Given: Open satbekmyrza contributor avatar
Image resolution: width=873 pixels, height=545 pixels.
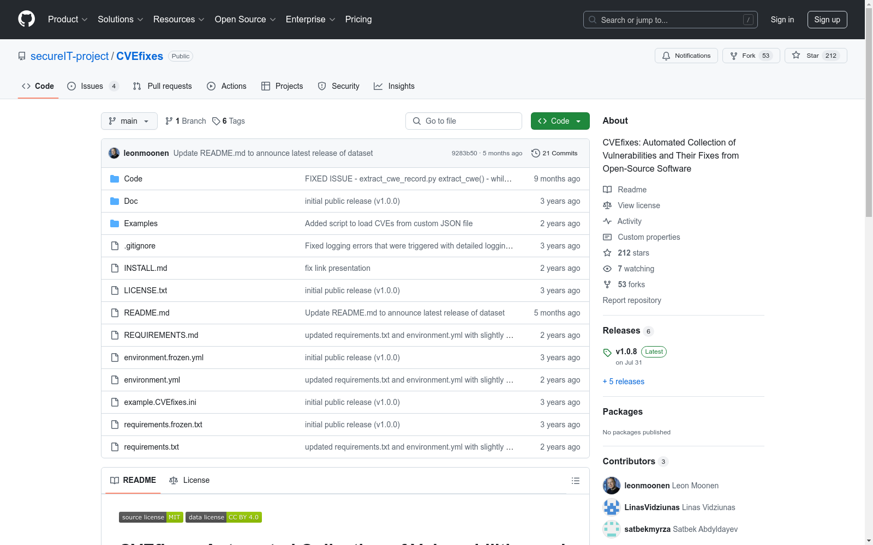Looking at the screenshot, I should tap(611, 529).
